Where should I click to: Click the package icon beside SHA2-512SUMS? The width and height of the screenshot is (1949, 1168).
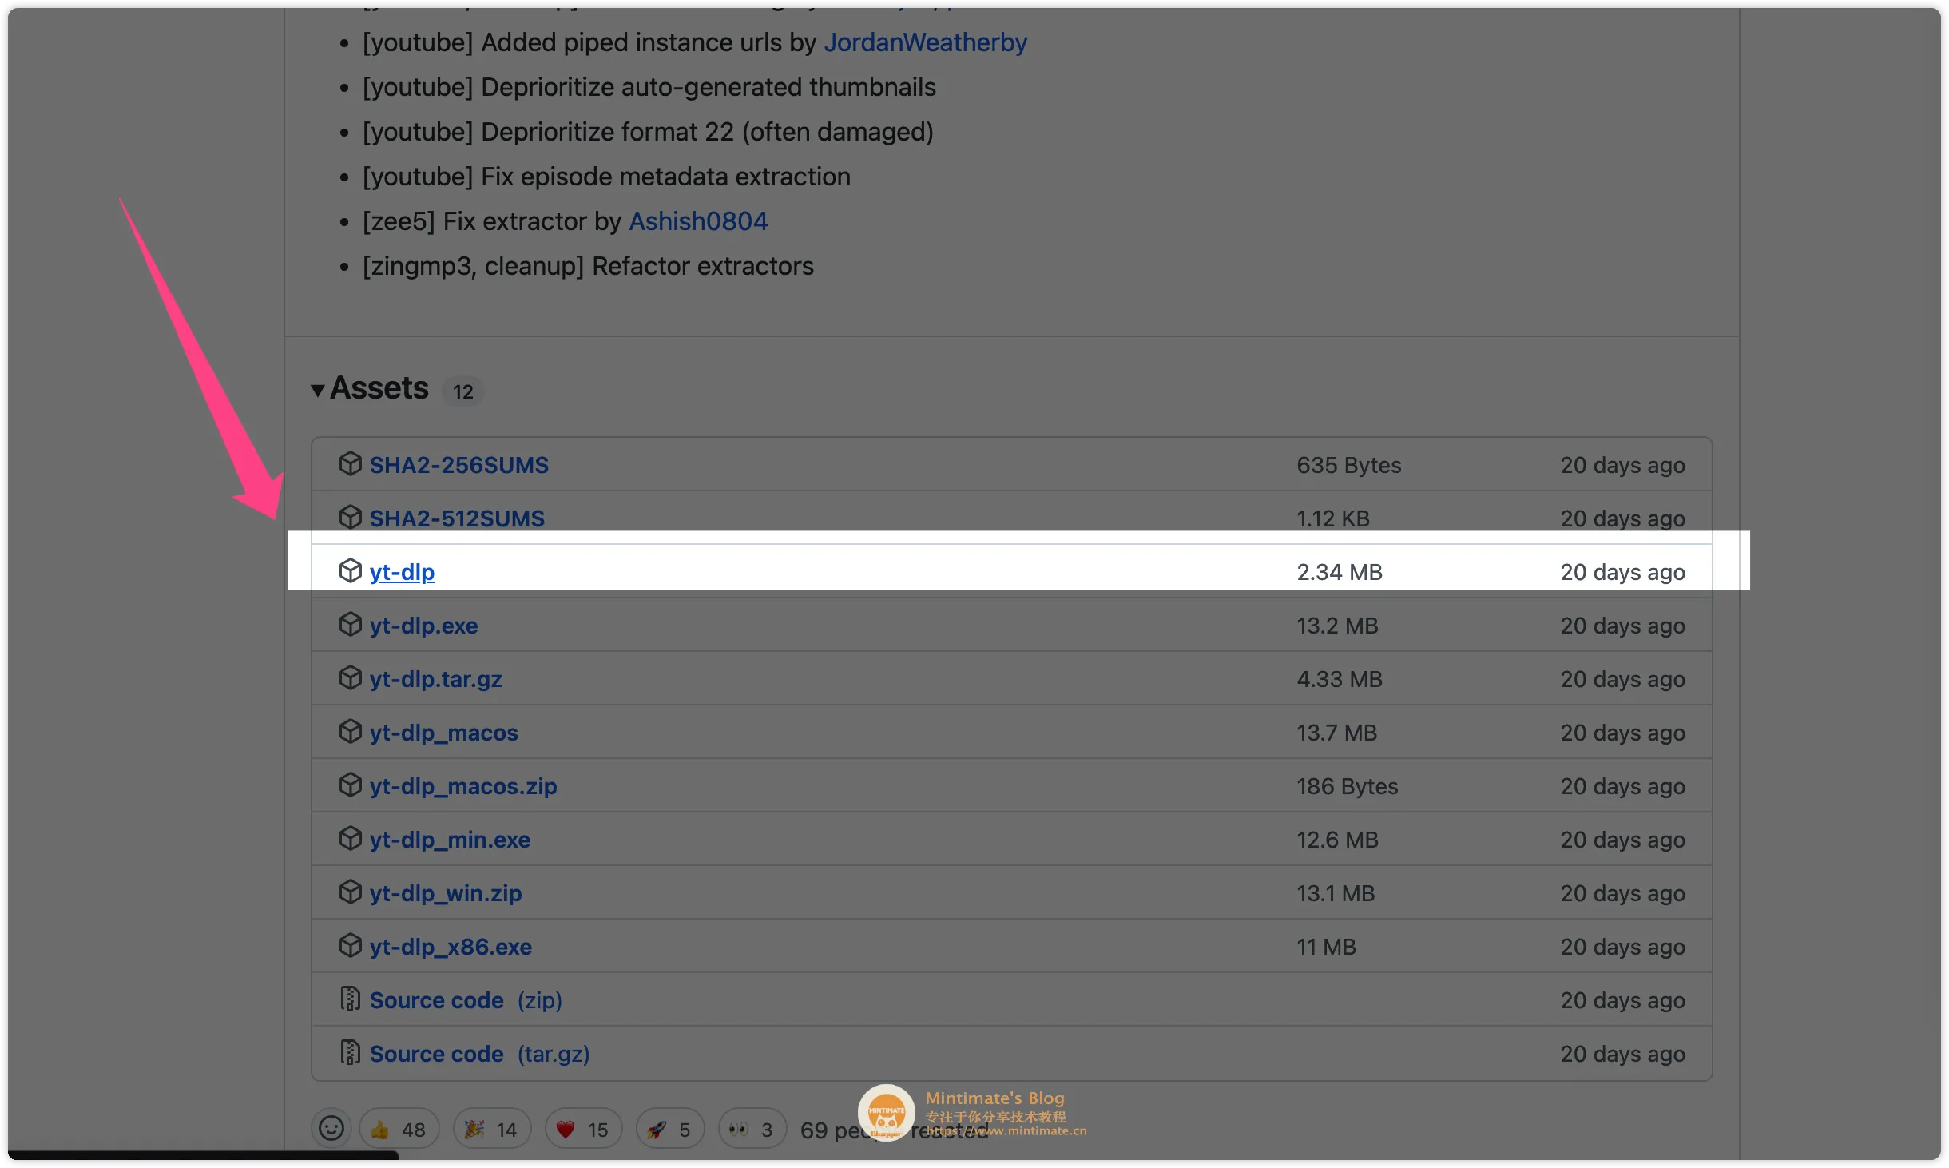(x=350, y=518)
